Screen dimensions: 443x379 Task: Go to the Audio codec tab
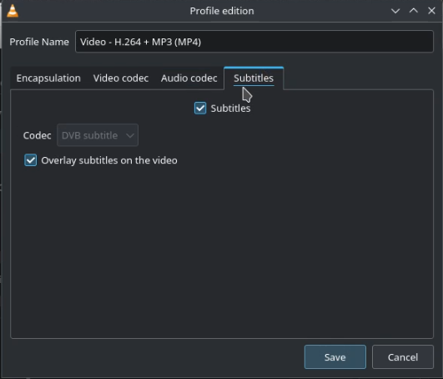pyautogui.click(x=189, y=78)
